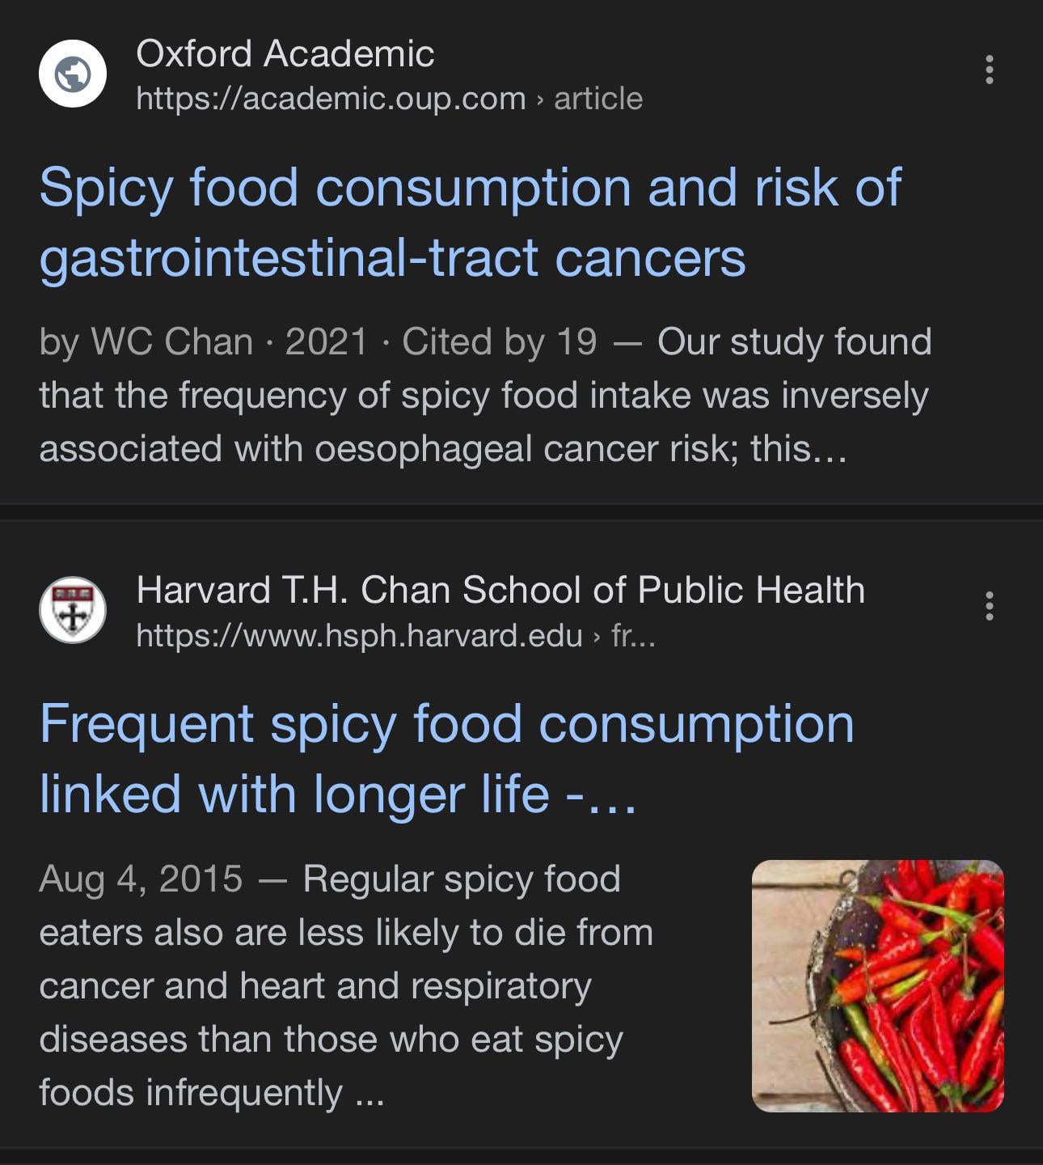Click the academic.oup.com URL text
Viewport: 1043px width, 1165px height.
click(x=331, y=99)
